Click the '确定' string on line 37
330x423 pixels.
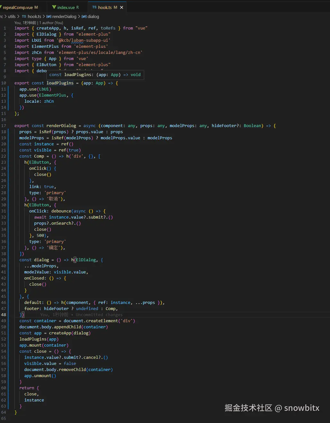[54, 247]
